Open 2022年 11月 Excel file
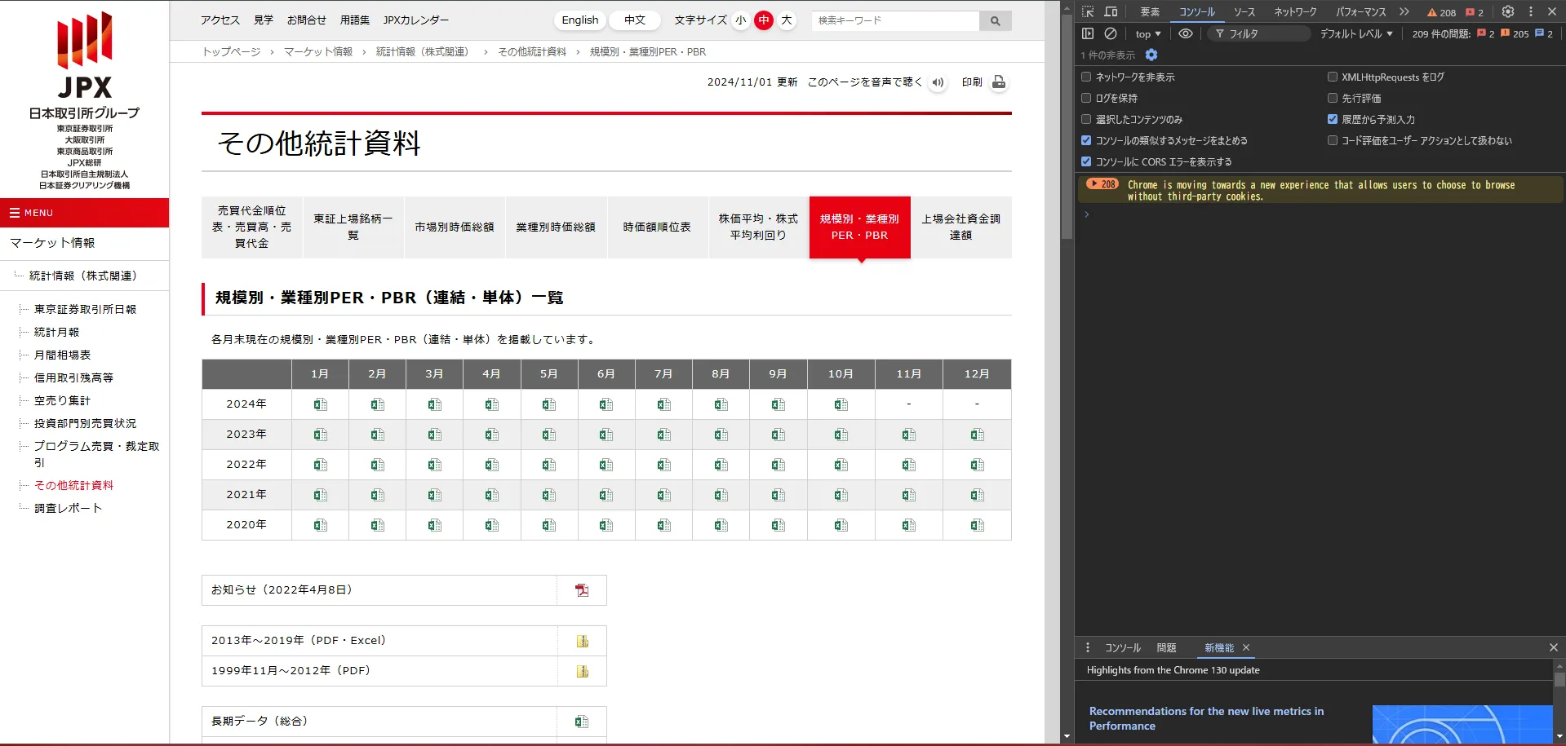The height and width of the screenshot is (746, 1566). pyautogui.click(x=908, y=465)
